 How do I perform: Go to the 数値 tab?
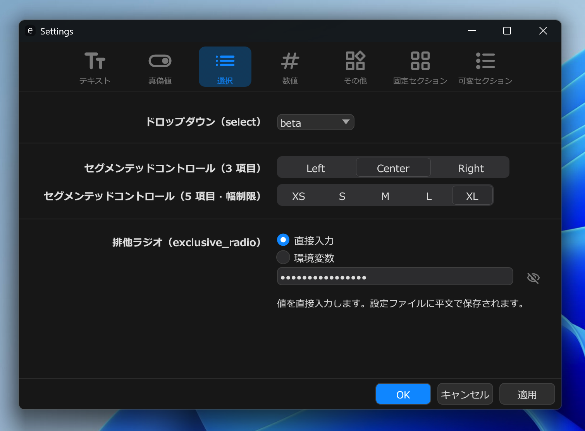290,67
